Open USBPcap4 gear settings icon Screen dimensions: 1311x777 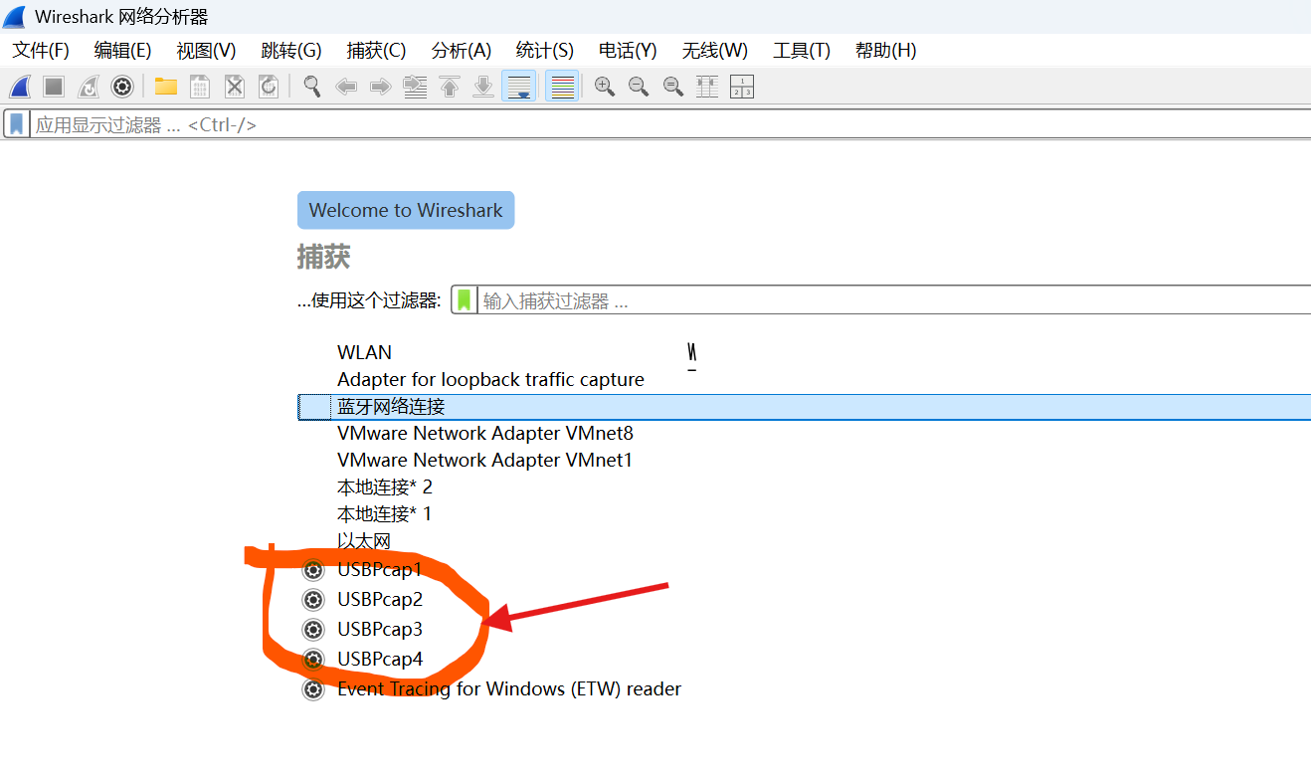313,659
